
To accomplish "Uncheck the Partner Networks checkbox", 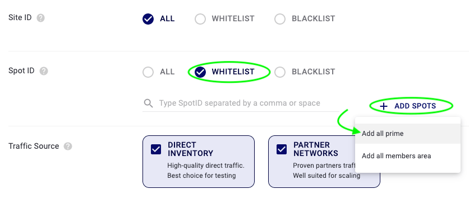I will coord(282,149).
